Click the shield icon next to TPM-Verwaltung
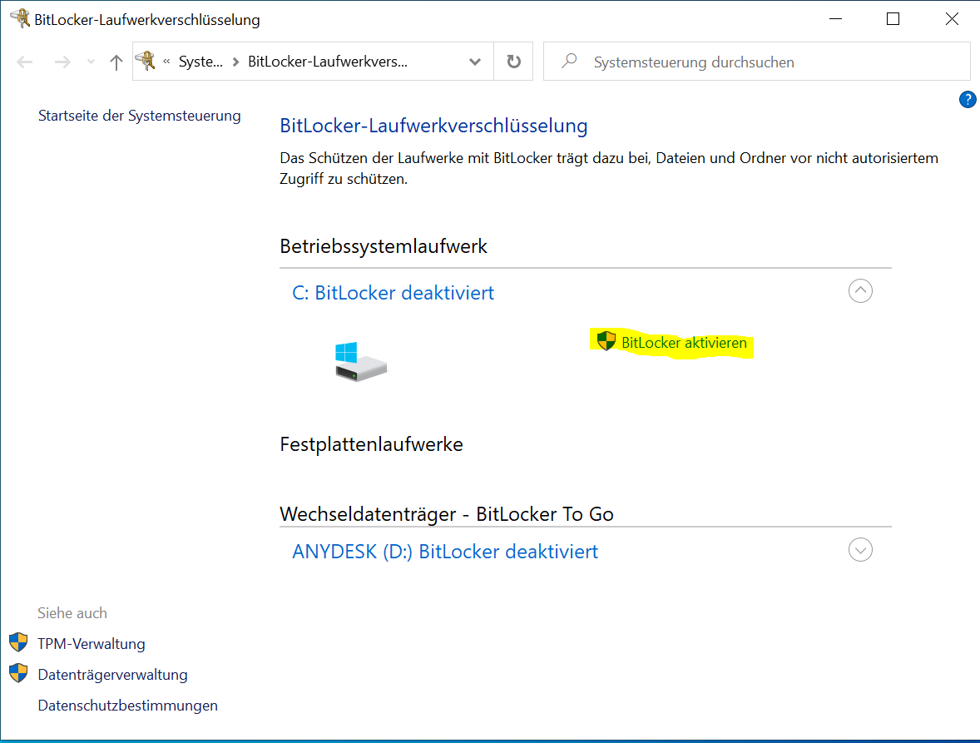The width and height of the screenshot is (980, 743). (19, 641)
